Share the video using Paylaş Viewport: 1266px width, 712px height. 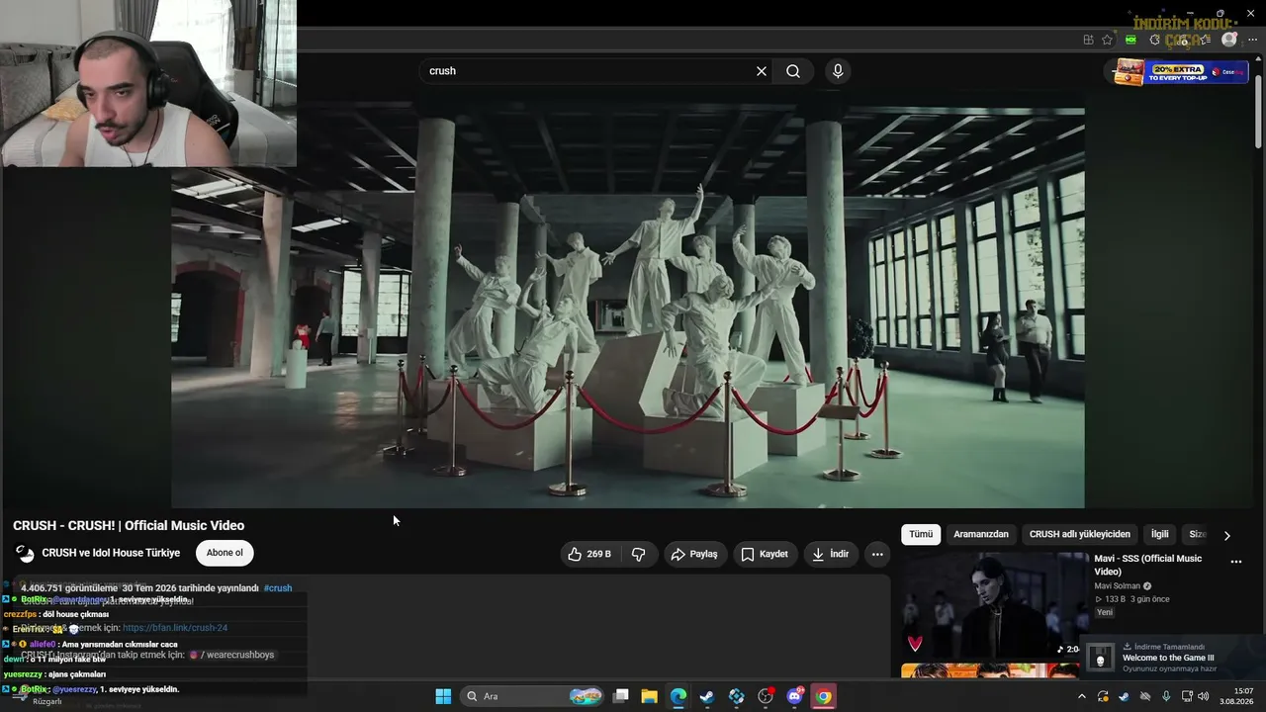pos(694,554)
